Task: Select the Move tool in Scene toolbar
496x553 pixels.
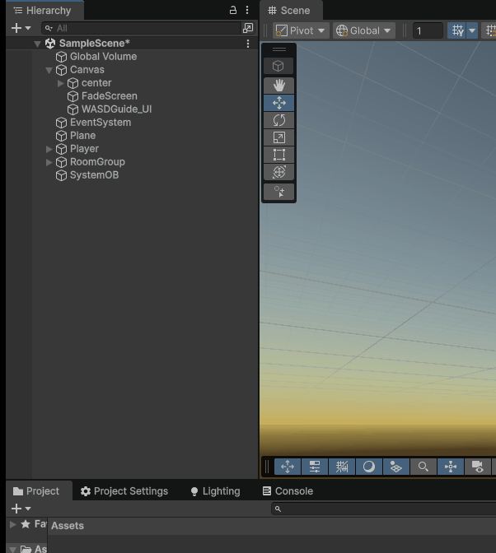Action: coord(279,103)
